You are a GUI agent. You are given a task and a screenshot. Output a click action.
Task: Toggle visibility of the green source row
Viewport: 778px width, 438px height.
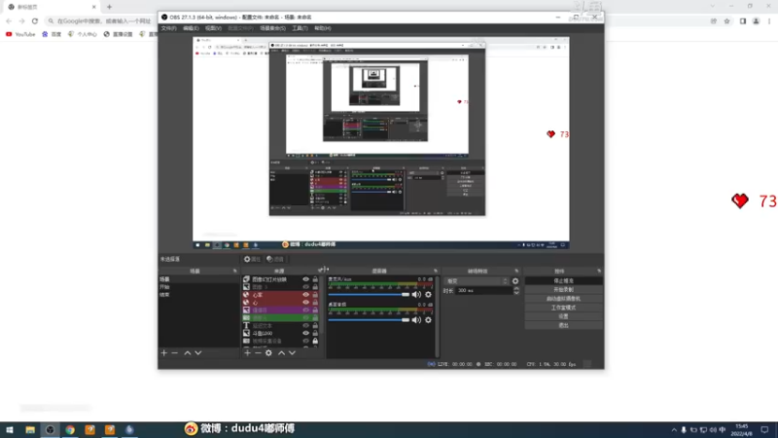tap(305, 318)
